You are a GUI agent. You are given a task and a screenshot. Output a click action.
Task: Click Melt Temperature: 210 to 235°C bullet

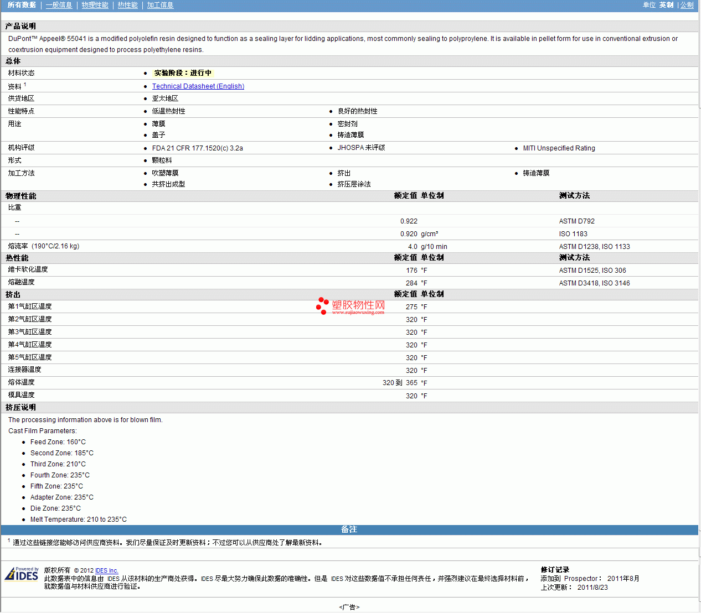79,520
